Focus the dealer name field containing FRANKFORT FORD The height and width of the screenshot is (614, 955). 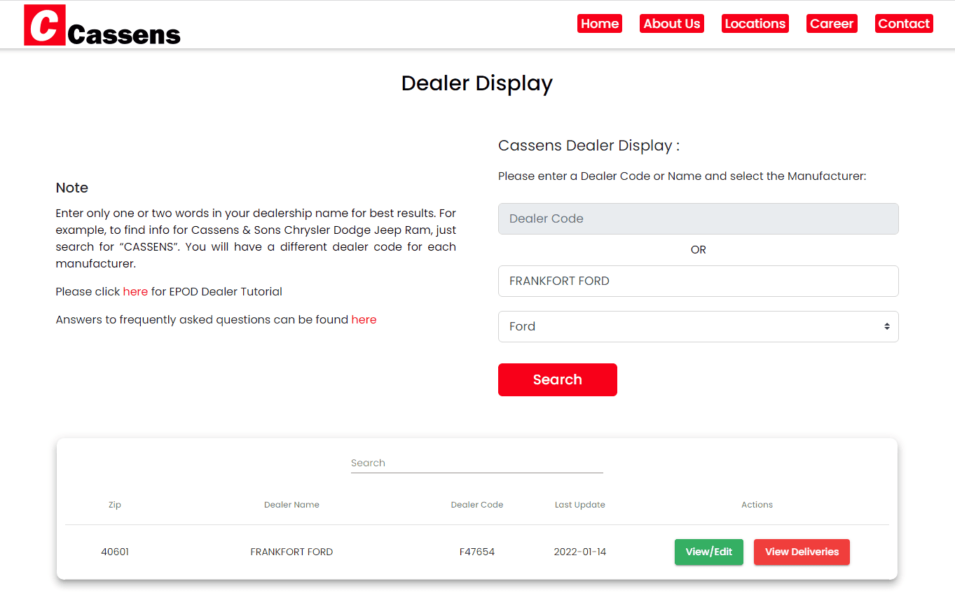pos(698,281)
